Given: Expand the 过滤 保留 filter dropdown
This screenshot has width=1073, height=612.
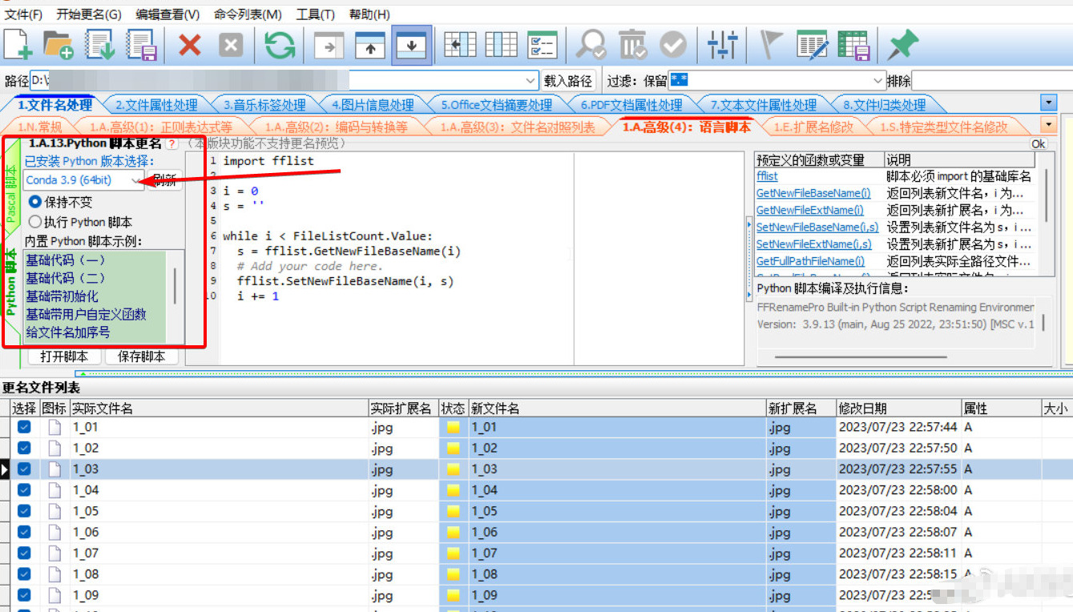Looking at the screenshot, I should pyautogui.click(x=877, y=81).
